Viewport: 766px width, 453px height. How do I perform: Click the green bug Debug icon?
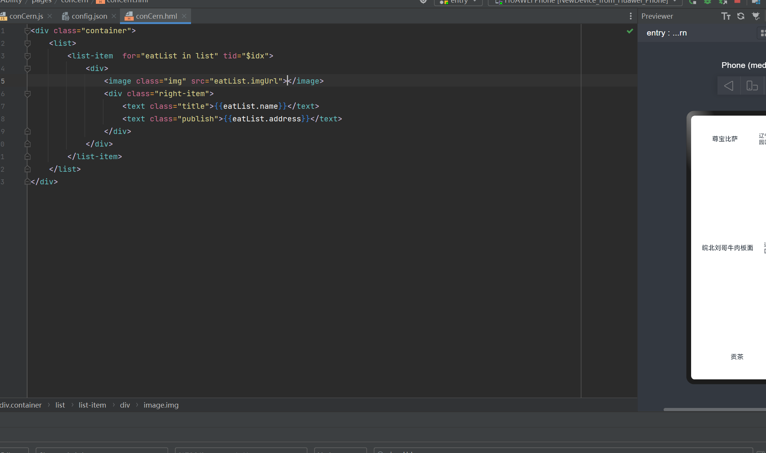708,2
